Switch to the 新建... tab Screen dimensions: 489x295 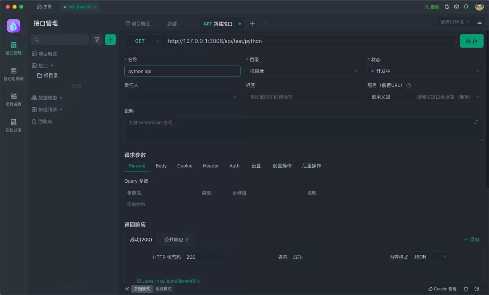[173, 24]
